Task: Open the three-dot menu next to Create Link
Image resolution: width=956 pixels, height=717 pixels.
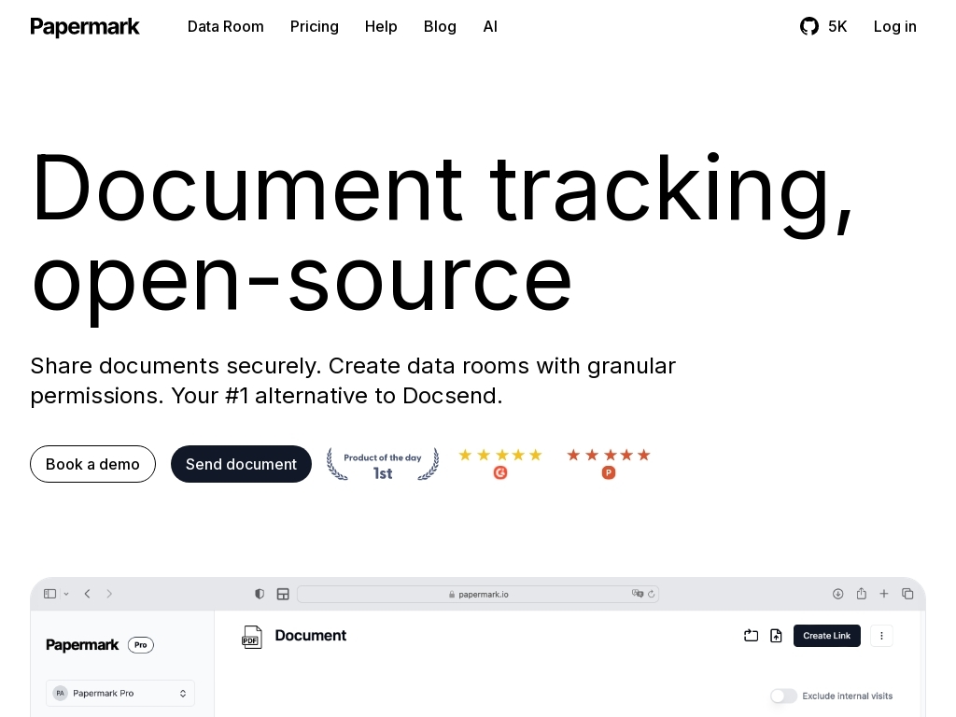Action: 881,636
